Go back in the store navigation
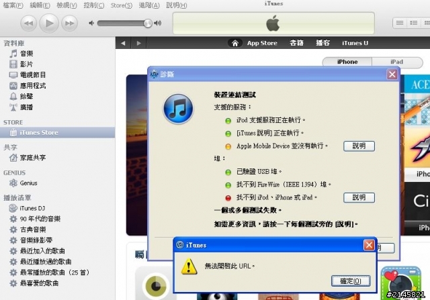This screenshot has width=430, height=300. 123,43
